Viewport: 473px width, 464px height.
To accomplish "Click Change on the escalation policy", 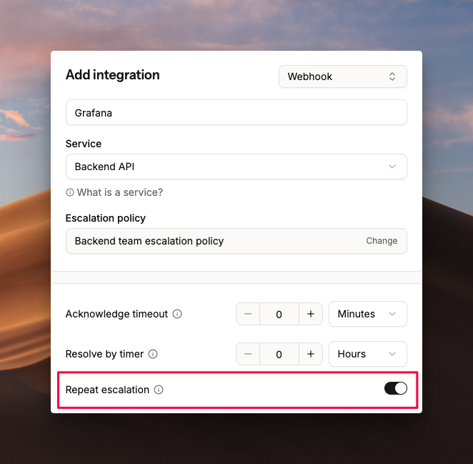I will tap(382, 241).
